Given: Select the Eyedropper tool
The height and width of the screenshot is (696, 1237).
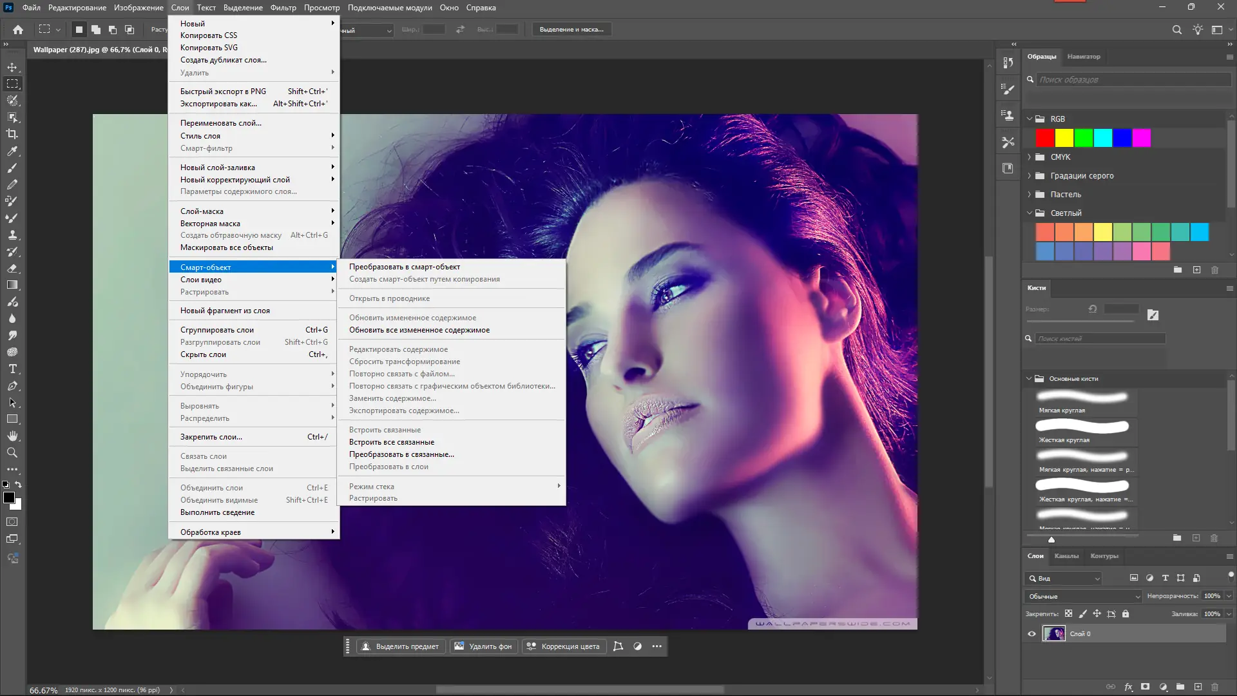Looking at the screenshot, I should point(12,151).
